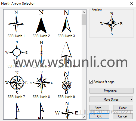Click the scrollbar up arrow

pos(84,12)
